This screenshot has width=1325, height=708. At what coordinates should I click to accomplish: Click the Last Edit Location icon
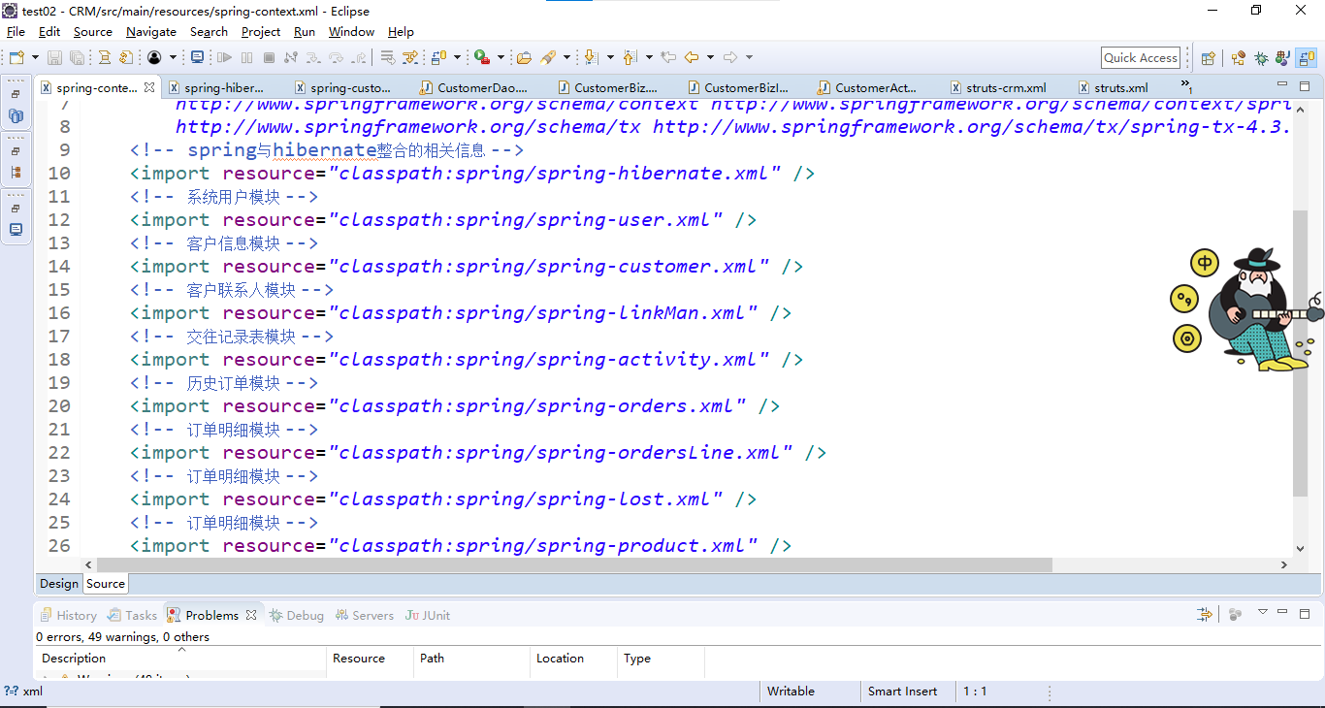tap(668, 57)
